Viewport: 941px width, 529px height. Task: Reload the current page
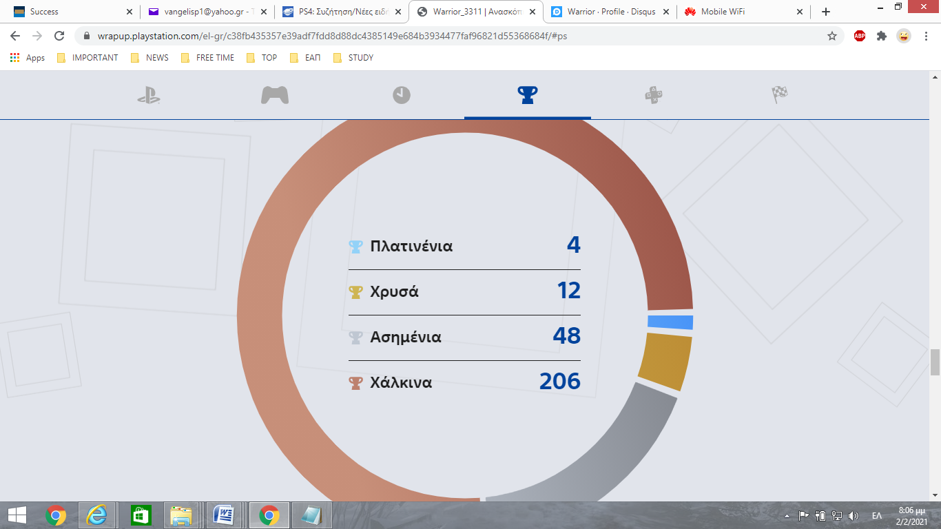point(59,36)
